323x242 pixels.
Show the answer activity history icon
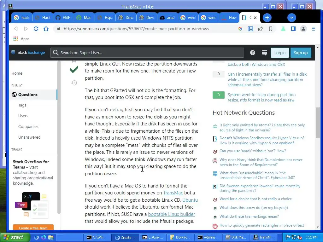tap(74, 83)
